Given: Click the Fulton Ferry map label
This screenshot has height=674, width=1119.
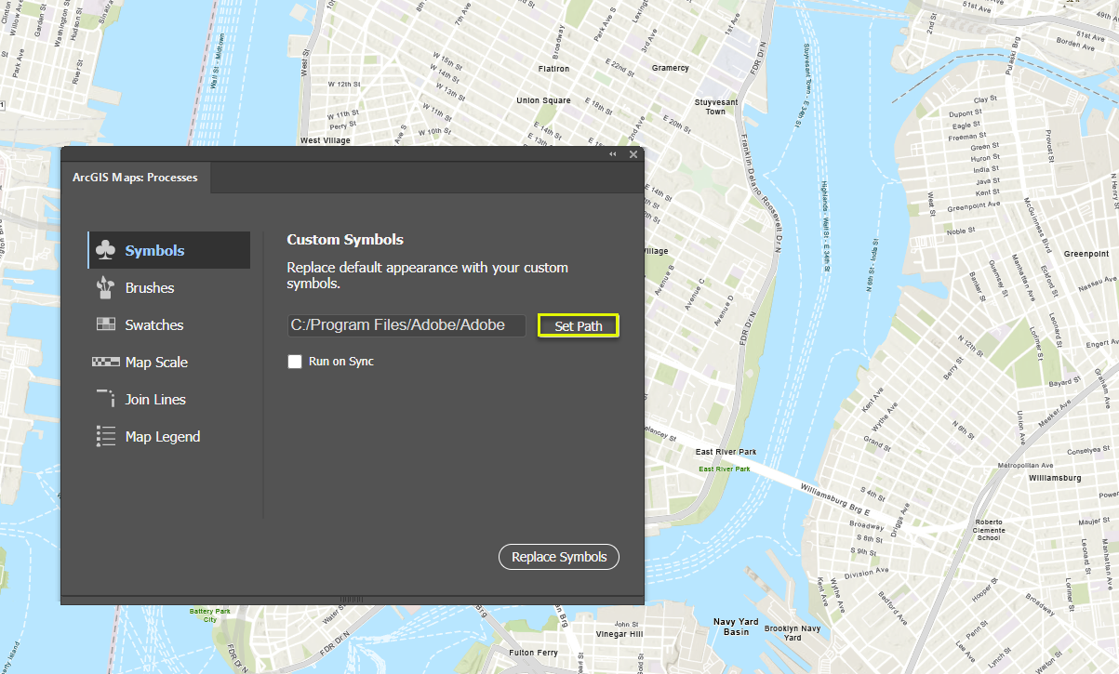Looking at the screenshot, I should coord(534,653).
